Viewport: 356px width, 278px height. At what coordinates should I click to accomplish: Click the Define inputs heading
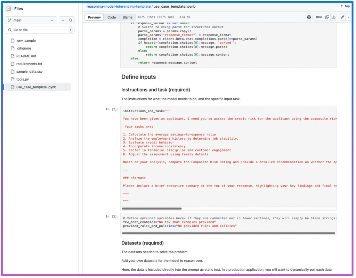(x=138, y=77)
